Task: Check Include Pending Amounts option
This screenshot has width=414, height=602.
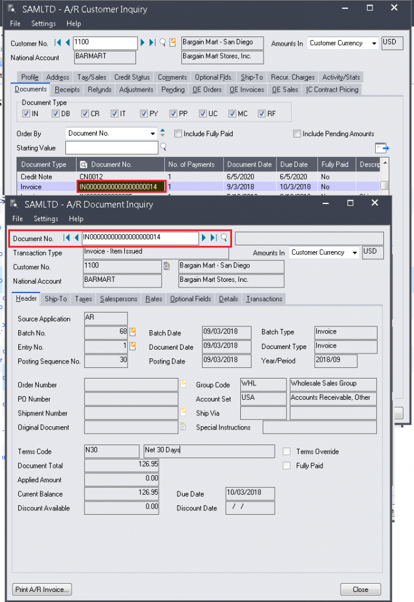Action: 297,134
